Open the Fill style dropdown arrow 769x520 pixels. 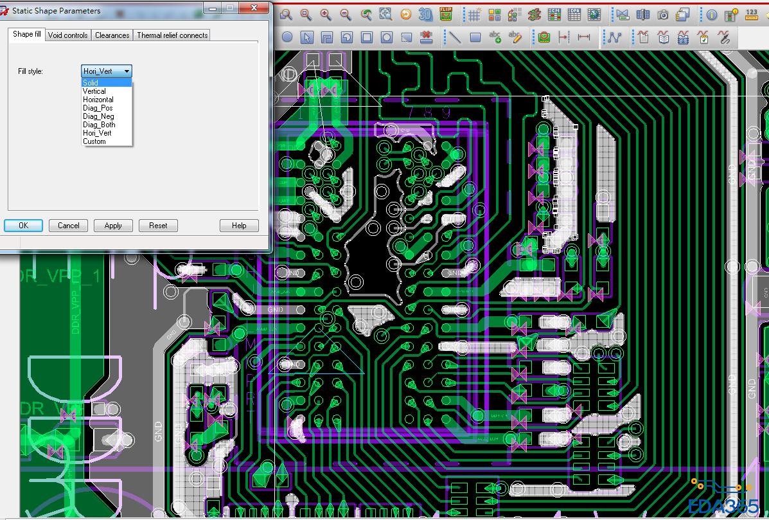tap(127, 71)
